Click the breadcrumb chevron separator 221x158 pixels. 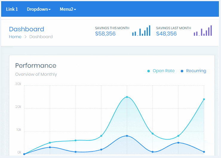[x=25, y=37]
